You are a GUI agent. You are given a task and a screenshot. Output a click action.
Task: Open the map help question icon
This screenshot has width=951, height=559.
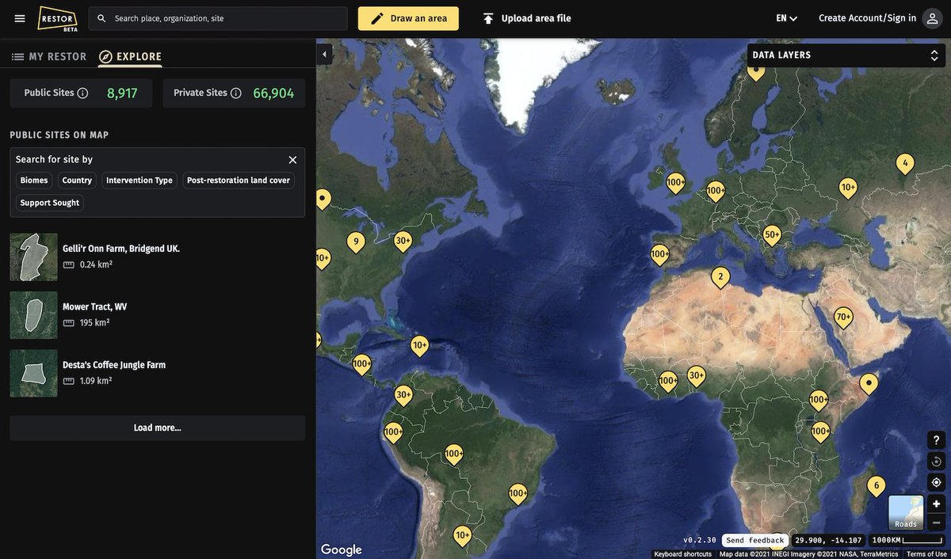coord(936,440)
